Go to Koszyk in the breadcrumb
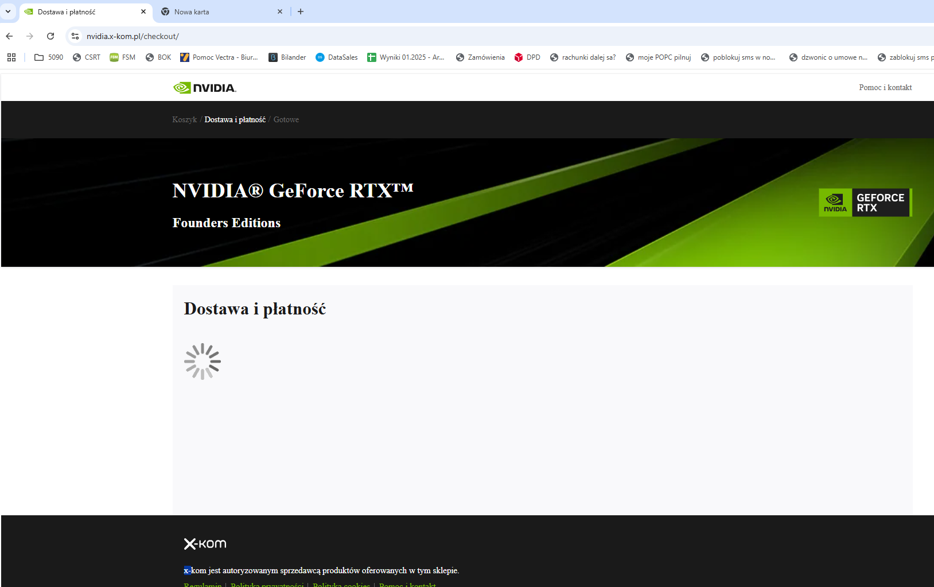Image resolution: width=934 pixels, height=587 pixels. pyautogui.click(x=184, y=120)
